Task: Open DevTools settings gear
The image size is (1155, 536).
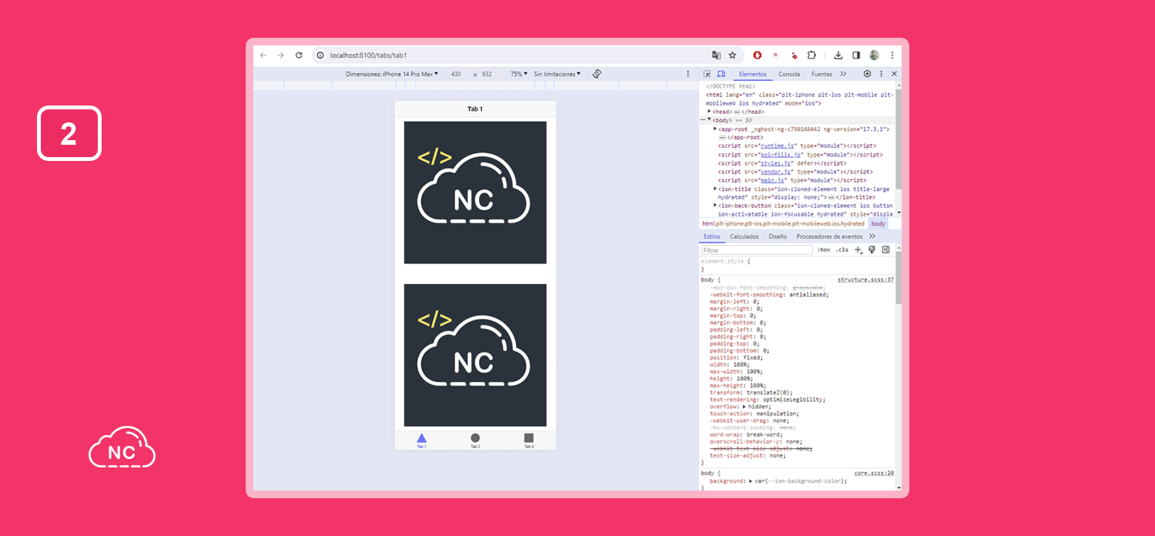Action: [867, 74]
